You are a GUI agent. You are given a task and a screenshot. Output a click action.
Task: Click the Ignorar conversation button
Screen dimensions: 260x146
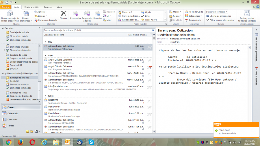40,12
